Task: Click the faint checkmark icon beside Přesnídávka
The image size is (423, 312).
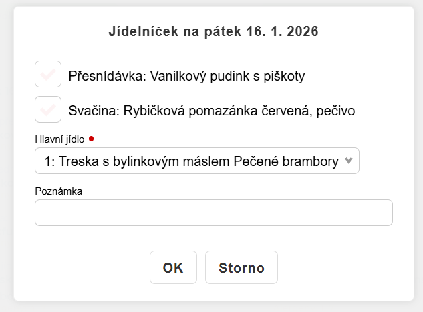Action: tap(48, 75)
